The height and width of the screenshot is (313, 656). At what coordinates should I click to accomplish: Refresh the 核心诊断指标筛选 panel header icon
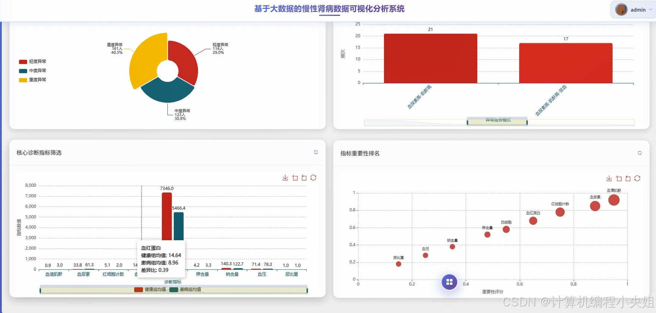click(316, 152)
